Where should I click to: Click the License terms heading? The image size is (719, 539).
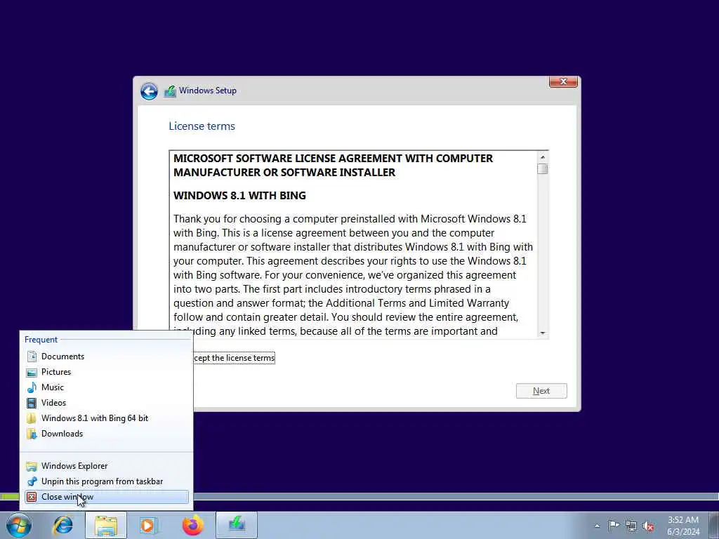202,126
